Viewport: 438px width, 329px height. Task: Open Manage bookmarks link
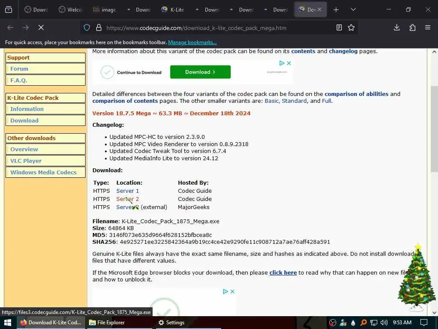click(192, 42)
